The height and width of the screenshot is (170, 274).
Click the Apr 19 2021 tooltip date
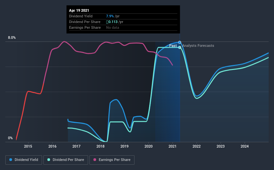coord(79,10)
